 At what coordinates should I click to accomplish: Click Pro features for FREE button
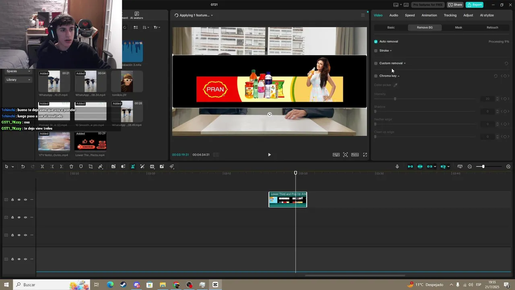click(x=428, y=5)
